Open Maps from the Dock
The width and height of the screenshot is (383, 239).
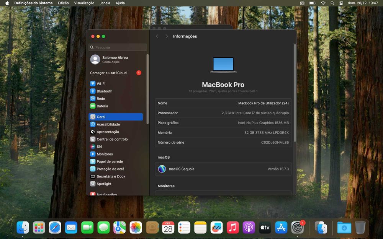coord(119,228)
